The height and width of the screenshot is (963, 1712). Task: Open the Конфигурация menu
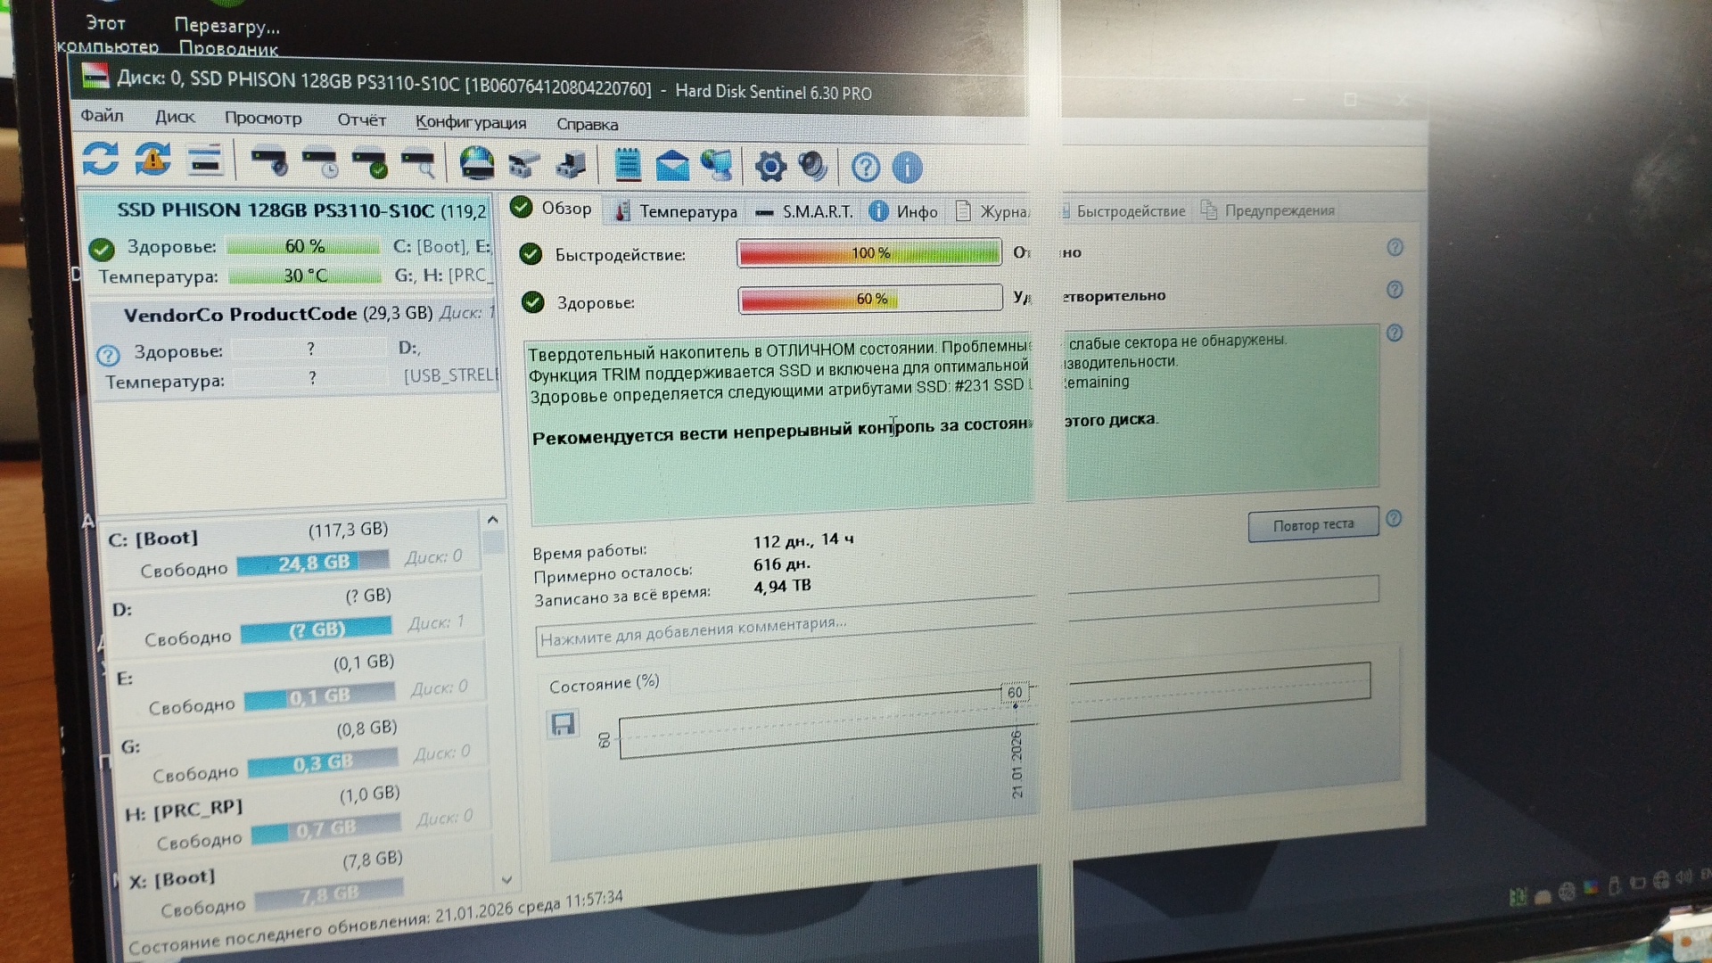pos(470,122)
